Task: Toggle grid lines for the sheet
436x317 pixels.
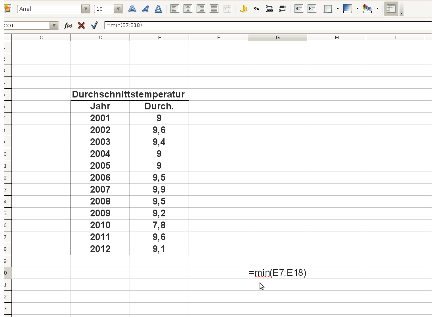Action: click(x=391, y=9)
